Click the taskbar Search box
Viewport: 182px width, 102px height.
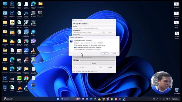coord(71,99)
